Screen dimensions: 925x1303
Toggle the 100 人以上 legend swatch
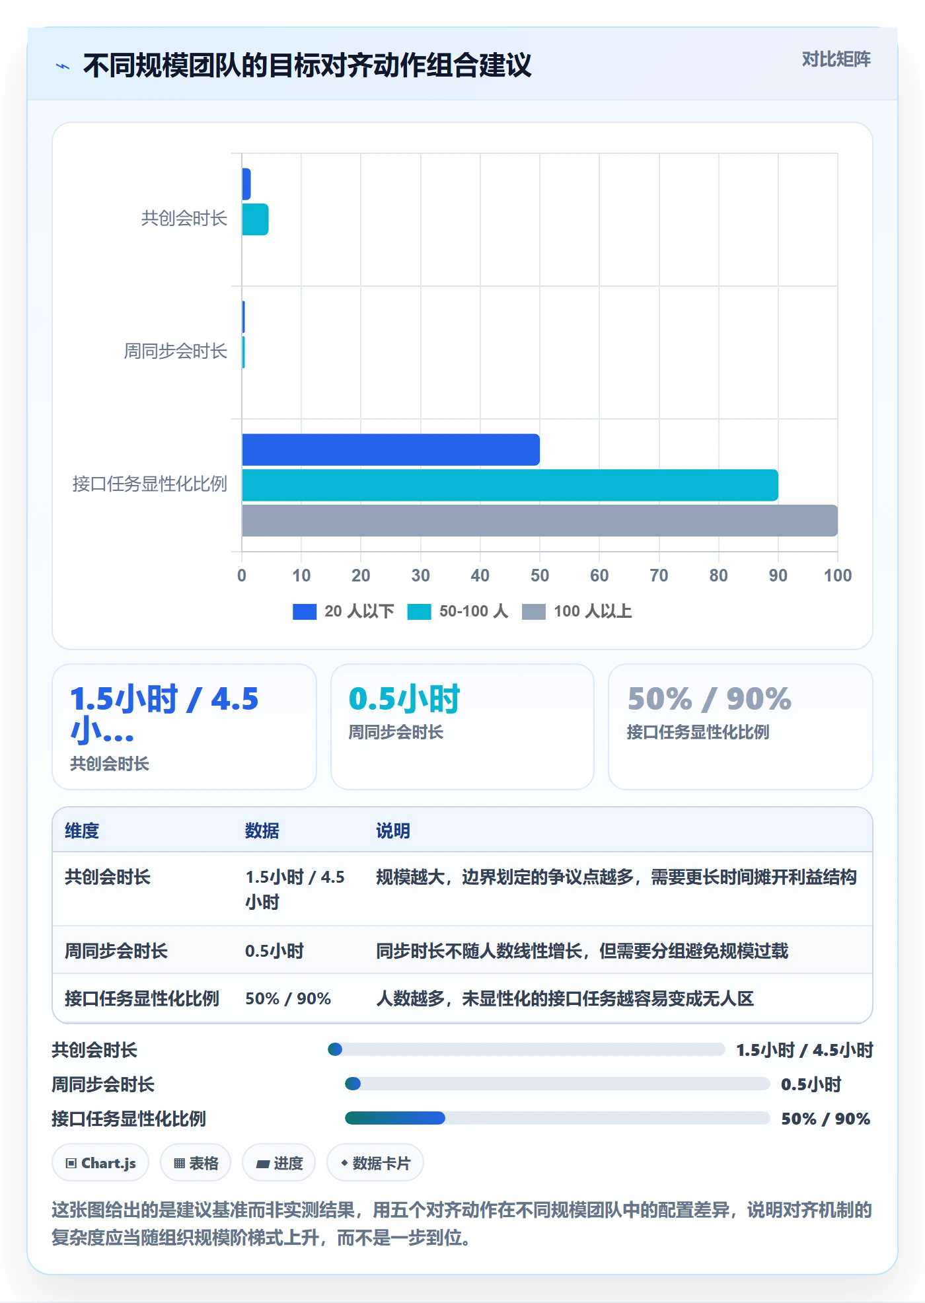point(533,612)
